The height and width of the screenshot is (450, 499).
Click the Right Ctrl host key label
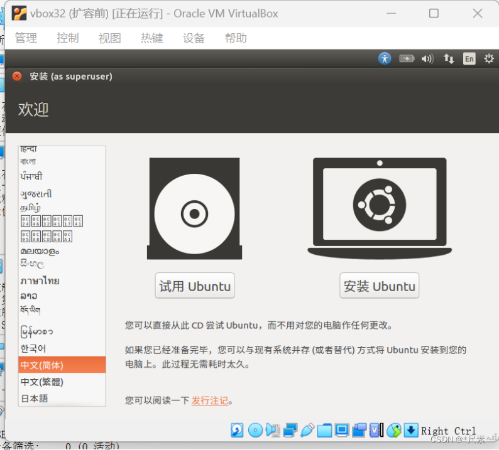pos(448,431)
